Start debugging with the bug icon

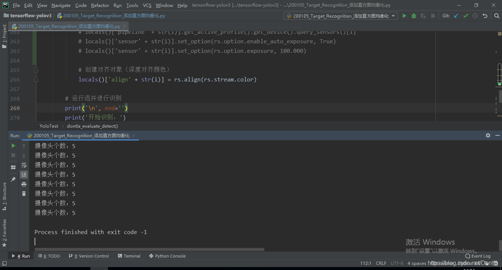[x=414, y=16]
